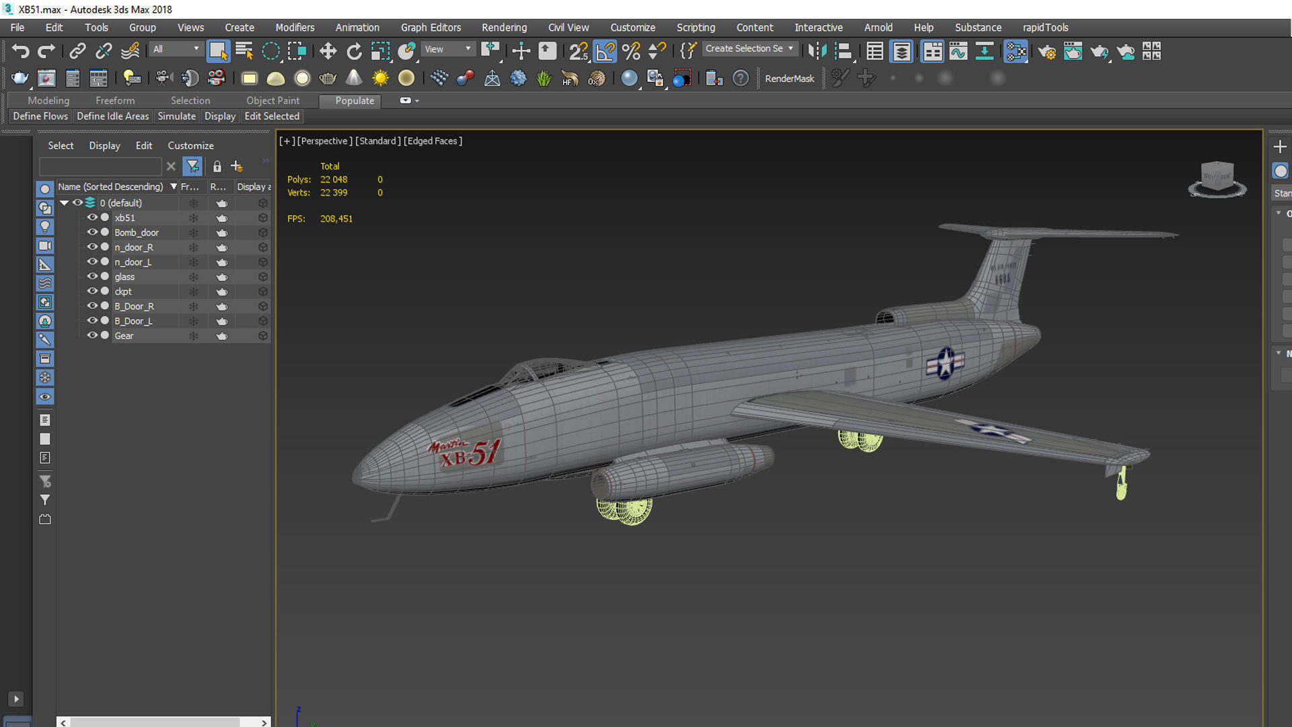Open the viewport [+] general menu

coord(287,141)
